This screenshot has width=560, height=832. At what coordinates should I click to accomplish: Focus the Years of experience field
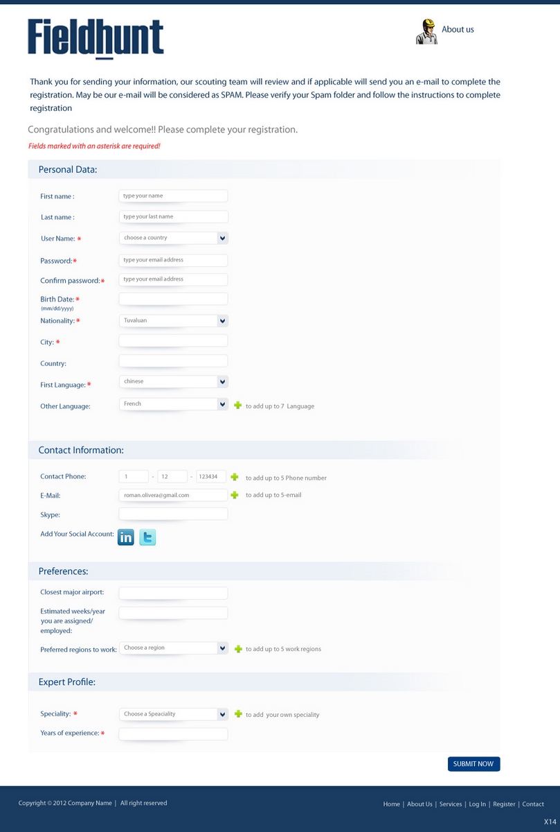(x=173, y=734)
